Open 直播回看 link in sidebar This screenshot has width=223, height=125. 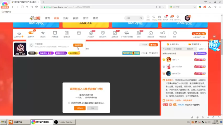point(195,44)
